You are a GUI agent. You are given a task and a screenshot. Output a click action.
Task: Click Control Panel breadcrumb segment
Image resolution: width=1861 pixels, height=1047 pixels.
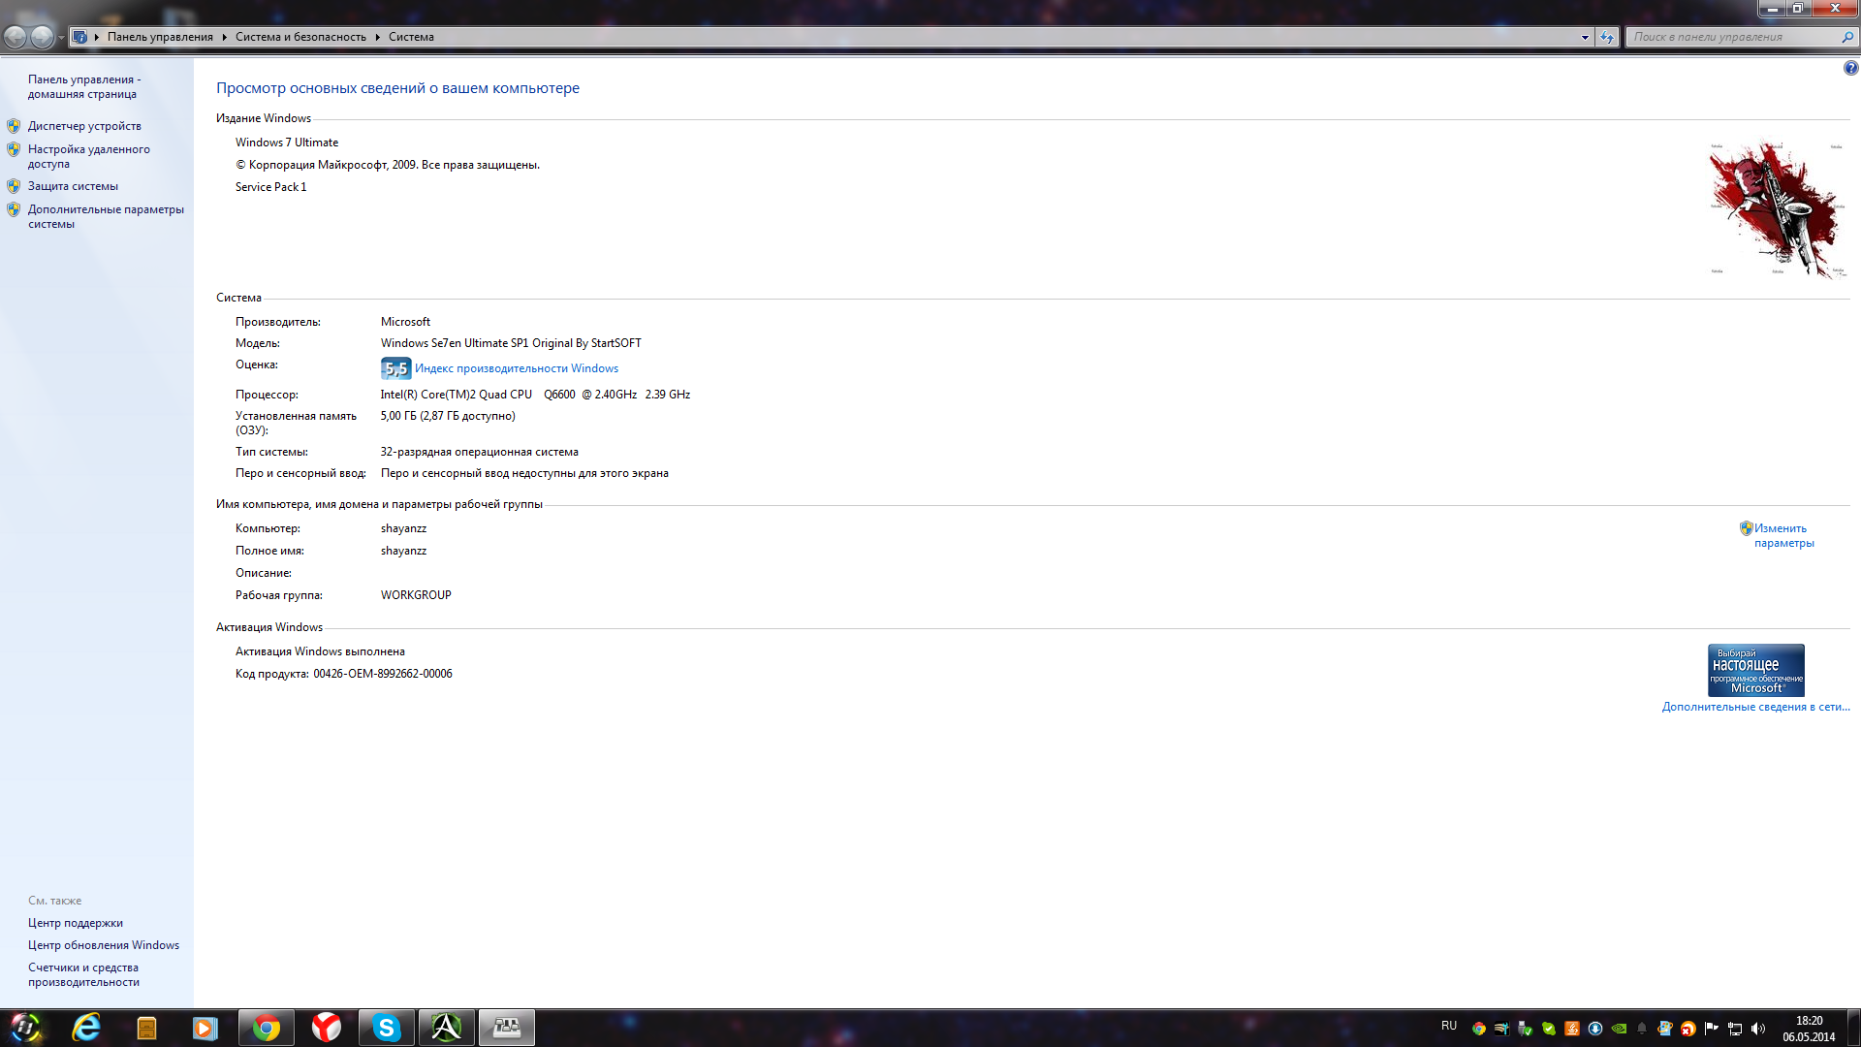tap(160, 37)
